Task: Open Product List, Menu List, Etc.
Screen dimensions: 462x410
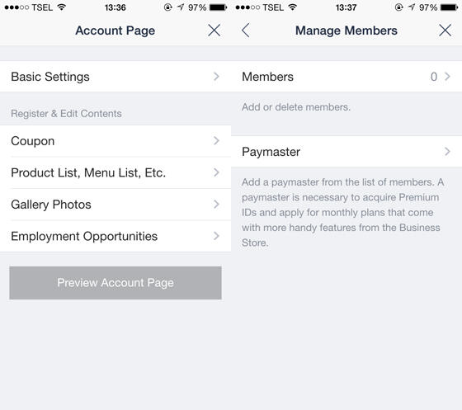Action: [115, 172]
